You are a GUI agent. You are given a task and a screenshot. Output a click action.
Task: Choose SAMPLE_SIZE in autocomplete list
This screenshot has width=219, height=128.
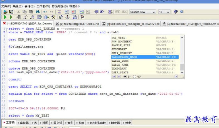(x=145, y=45)
